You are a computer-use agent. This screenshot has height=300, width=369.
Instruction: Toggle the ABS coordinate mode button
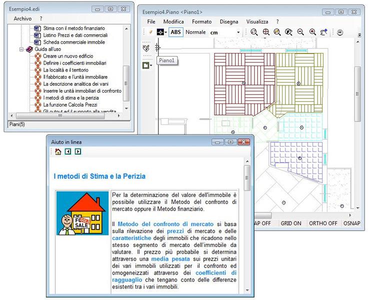175,32
